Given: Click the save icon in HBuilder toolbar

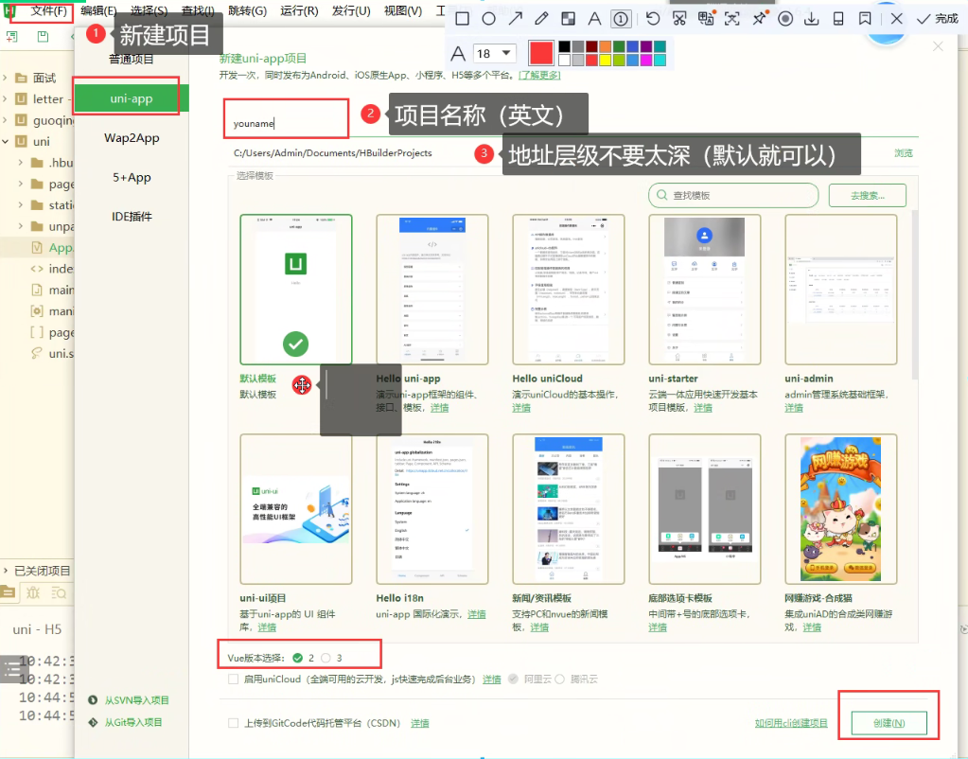Looking at the screenshot, I should pos(43,37).
